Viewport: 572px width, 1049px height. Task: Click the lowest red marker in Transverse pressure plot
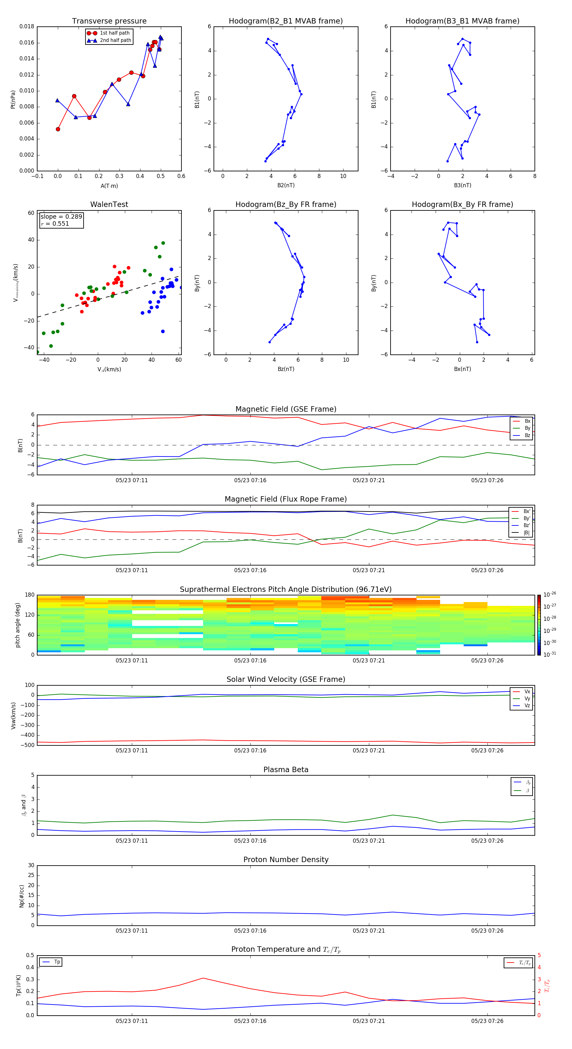tap(58, 129)
